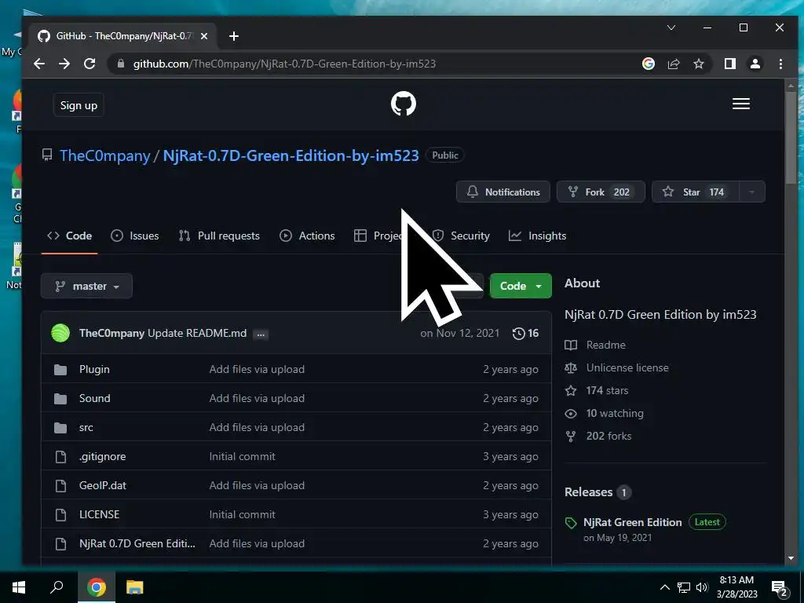The image size is (804, 603).
Task: Switch to the Code tab
Action: 69,236
